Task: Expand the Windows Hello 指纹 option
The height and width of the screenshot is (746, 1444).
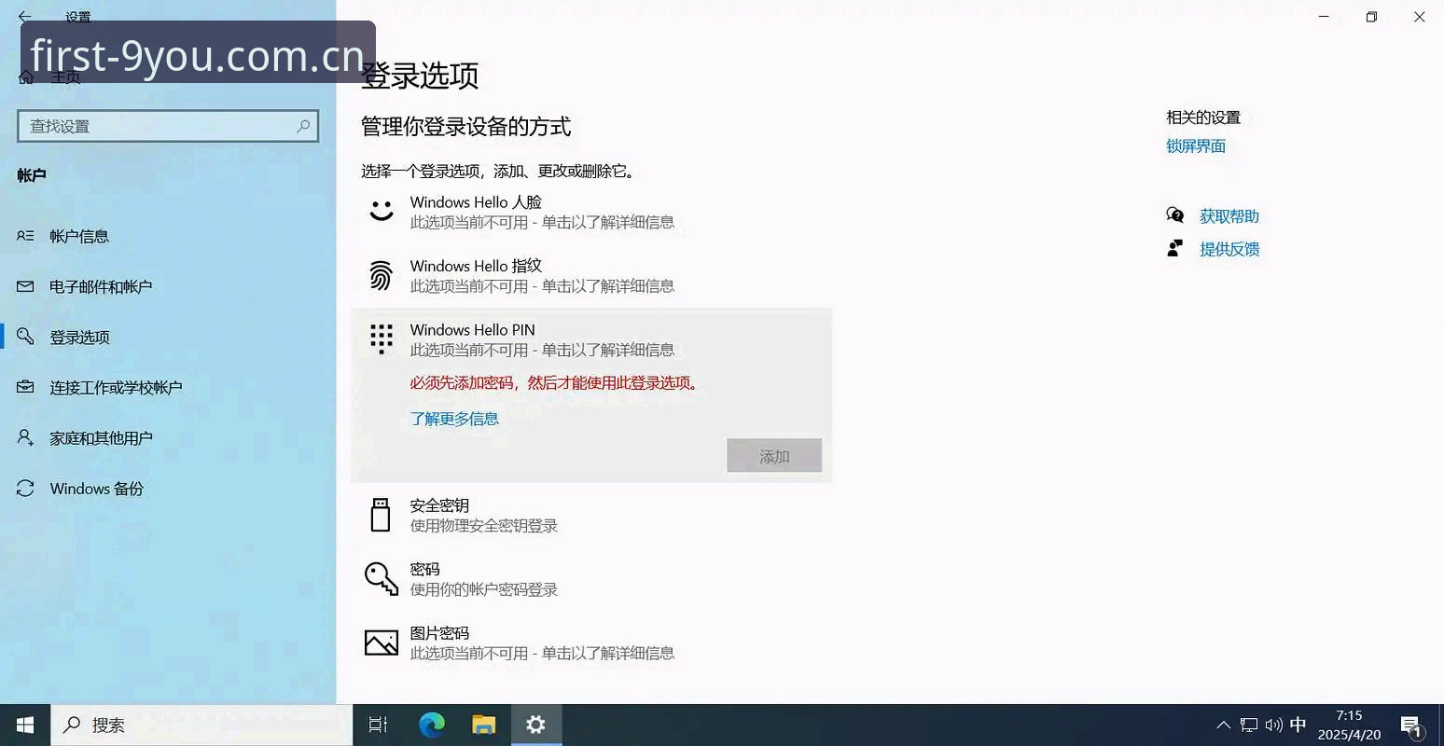Action: click(591, 275)
